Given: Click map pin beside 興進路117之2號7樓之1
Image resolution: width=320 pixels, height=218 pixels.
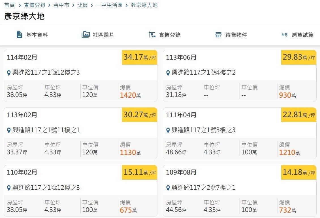Looking at the screenshot, I should tap(168, 188).
